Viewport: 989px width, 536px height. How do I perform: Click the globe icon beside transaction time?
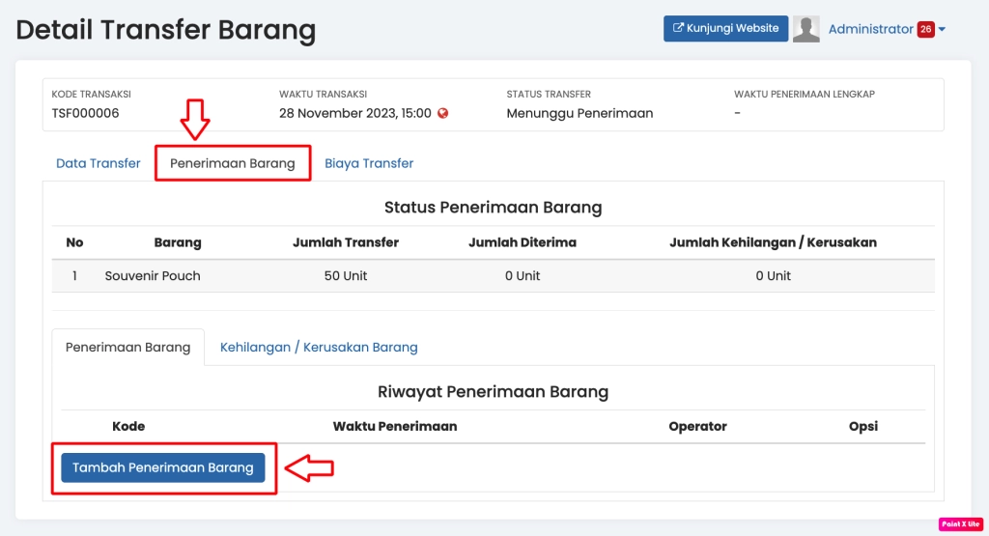[x=443, y=113]
